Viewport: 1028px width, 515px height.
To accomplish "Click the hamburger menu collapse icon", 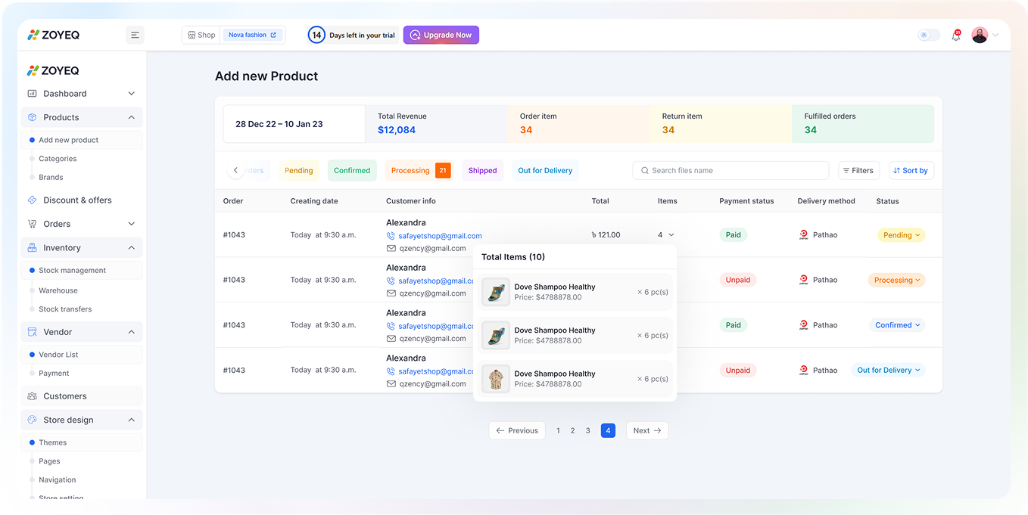I will [135, 35].
